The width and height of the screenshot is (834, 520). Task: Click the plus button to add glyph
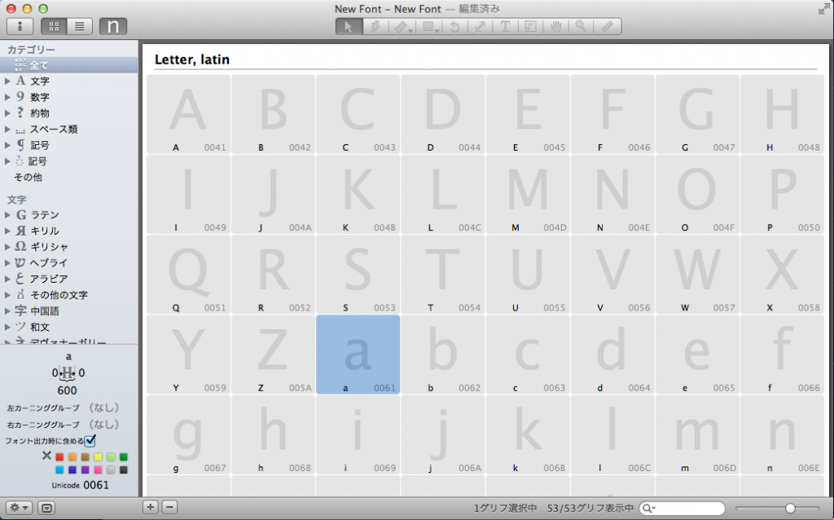tap(150, 507)
